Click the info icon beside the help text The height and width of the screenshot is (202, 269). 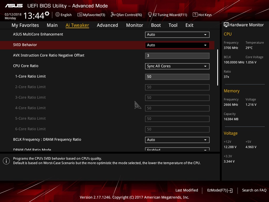click(x=6, y=161)
